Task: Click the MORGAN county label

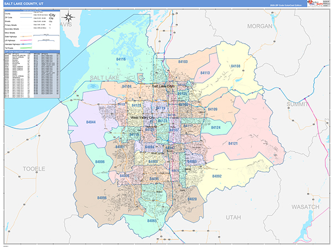Action: click(x=260, y=26)
